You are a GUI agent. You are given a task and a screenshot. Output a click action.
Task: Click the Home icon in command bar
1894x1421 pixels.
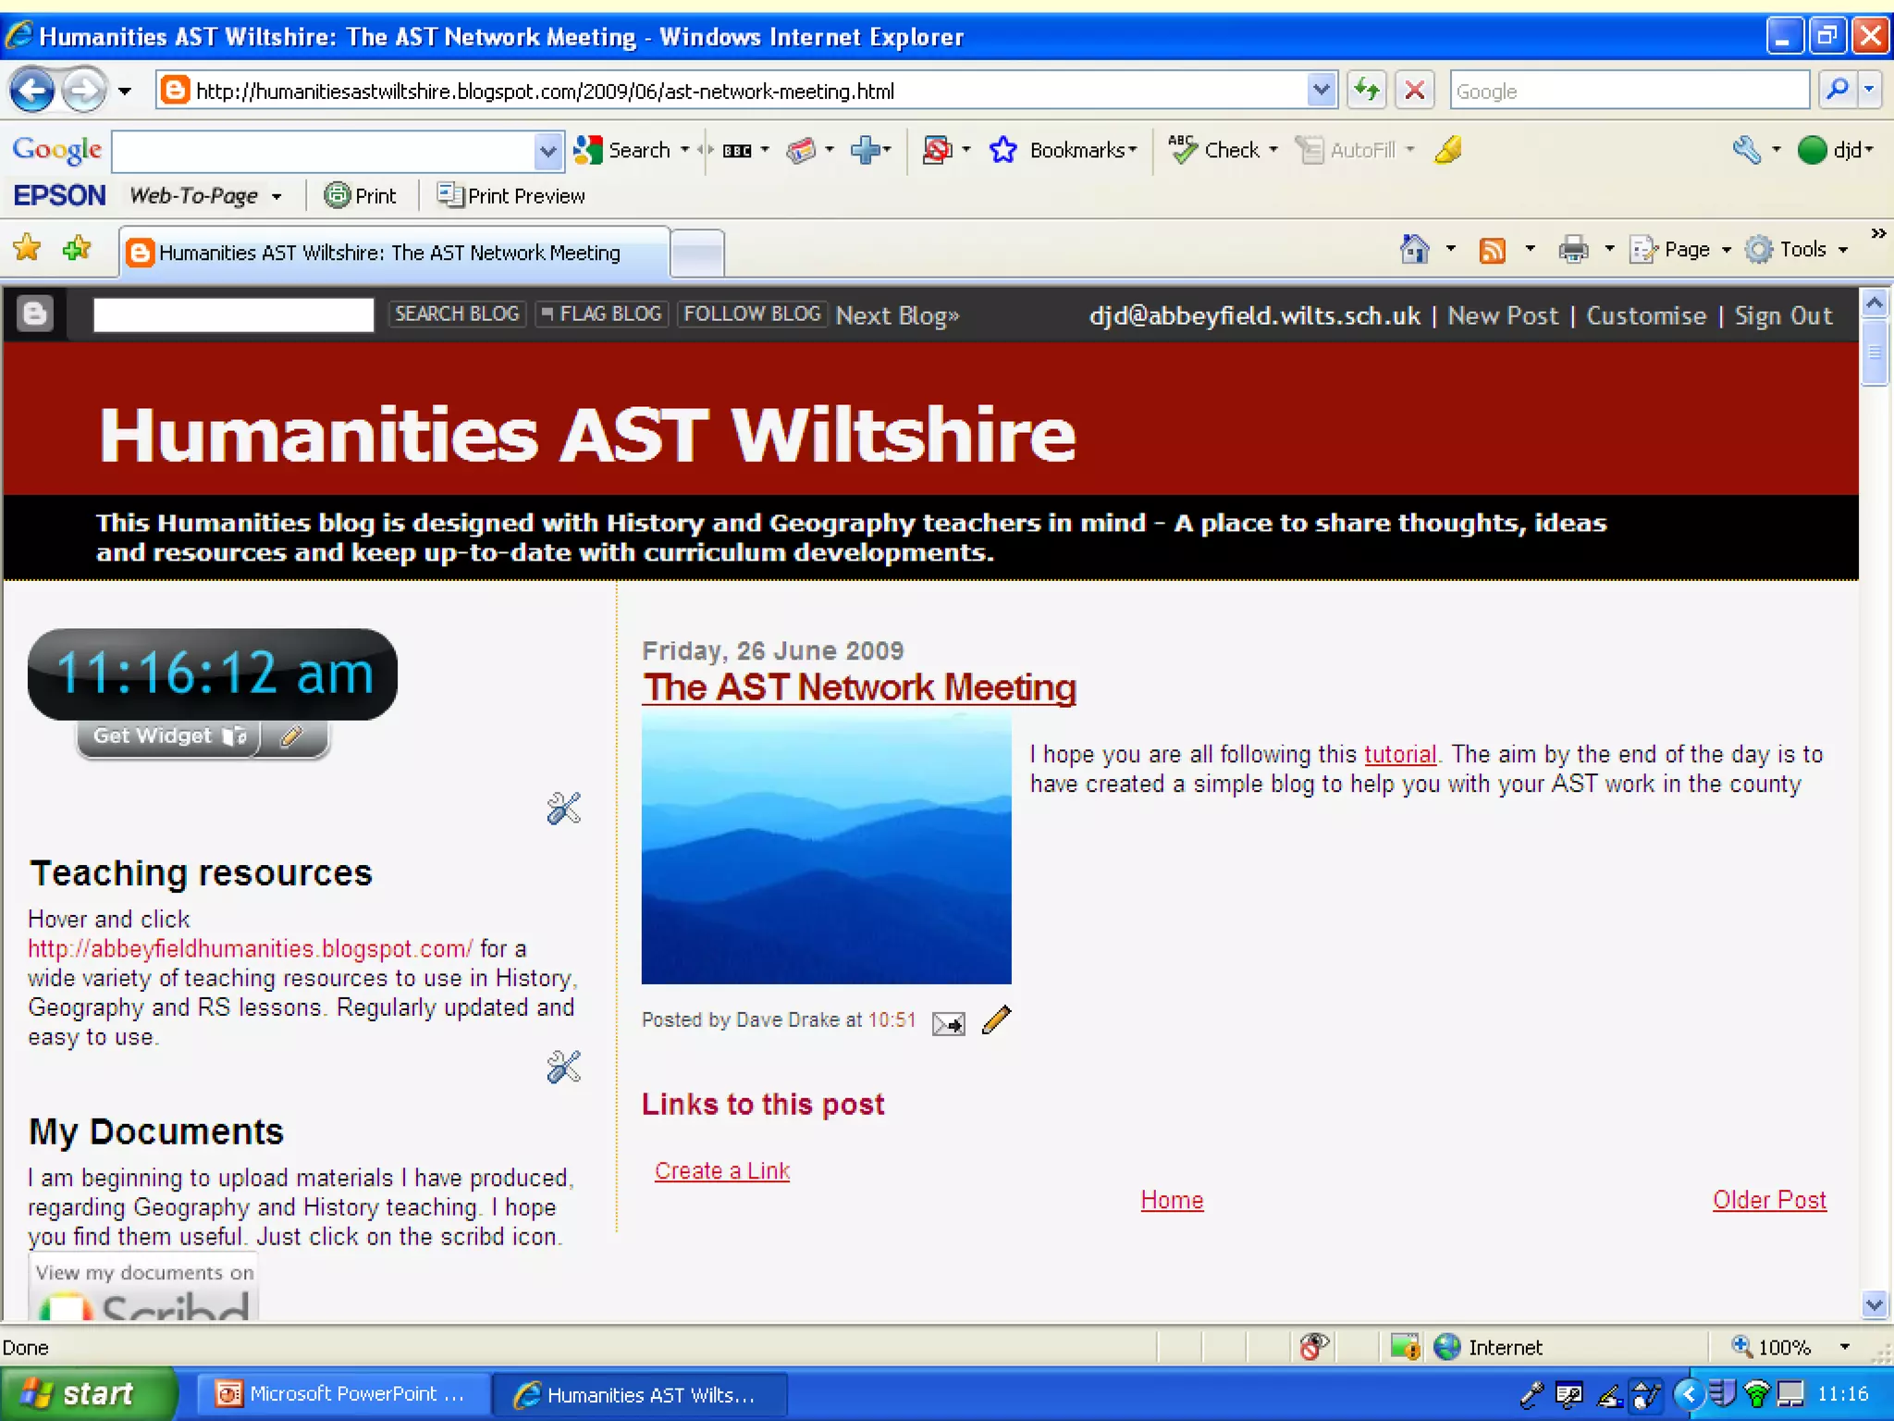1414,250
